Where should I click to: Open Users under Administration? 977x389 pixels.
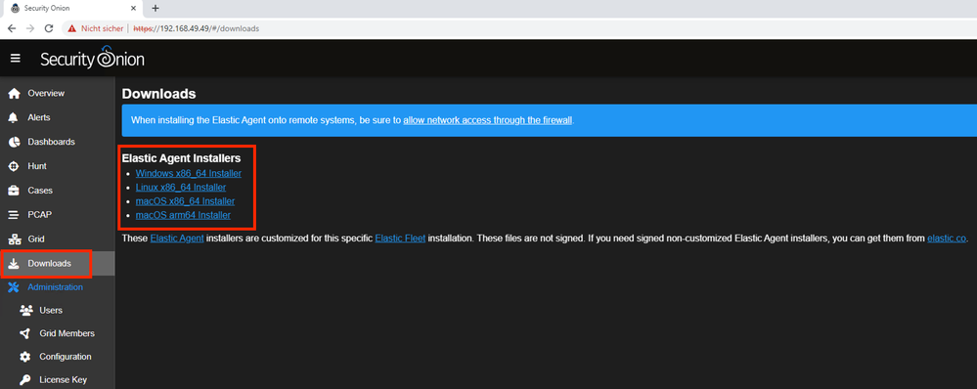58,310
